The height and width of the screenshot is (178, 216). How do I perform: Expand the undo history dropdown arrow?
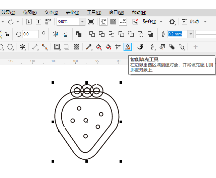(x=2, y=22)
